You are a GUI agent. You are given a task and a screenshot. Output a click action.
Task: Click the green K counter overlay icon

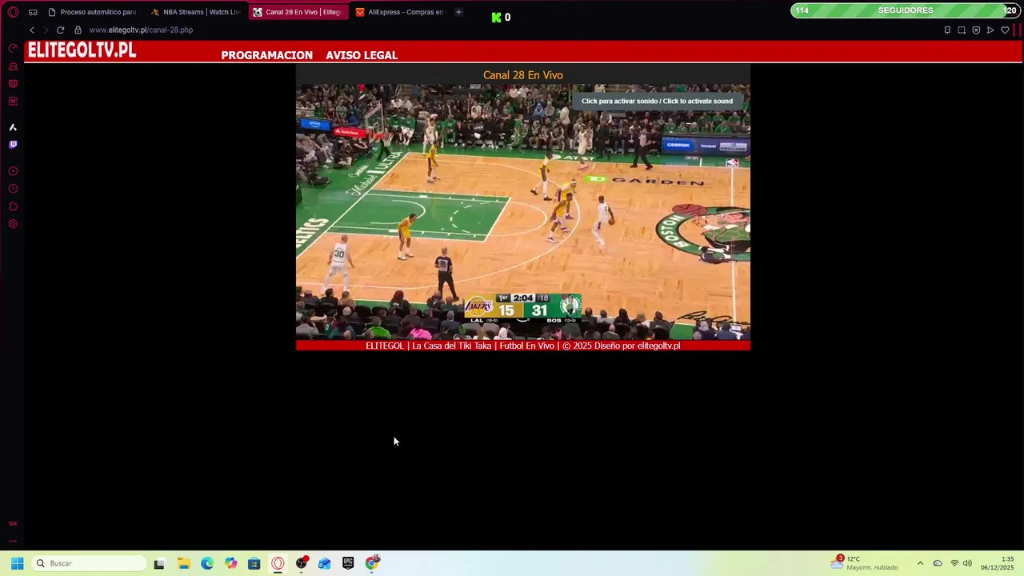[x=496, y=18]
